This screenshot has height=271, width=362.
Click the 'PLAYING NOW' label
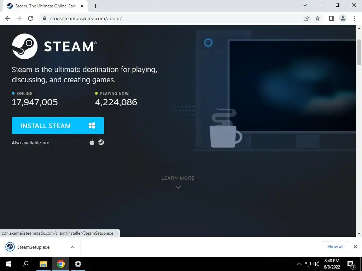click(114, 94)
